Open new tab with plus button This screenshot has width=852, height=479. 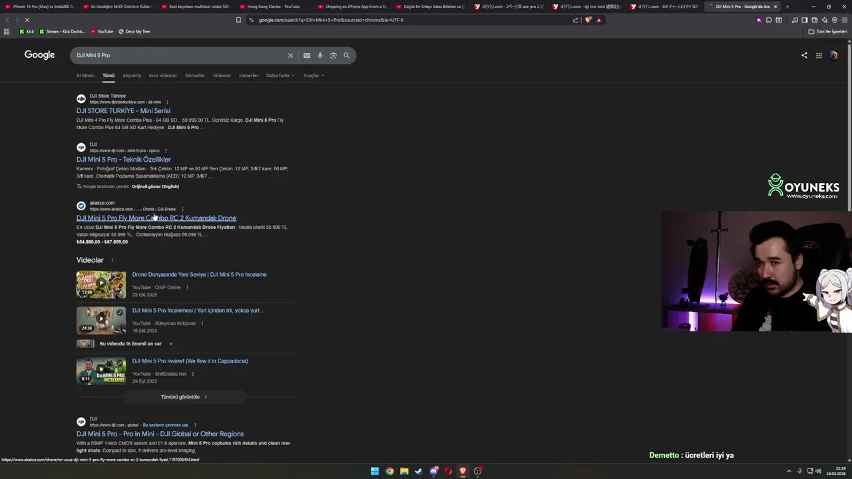[x=787, y=7]
